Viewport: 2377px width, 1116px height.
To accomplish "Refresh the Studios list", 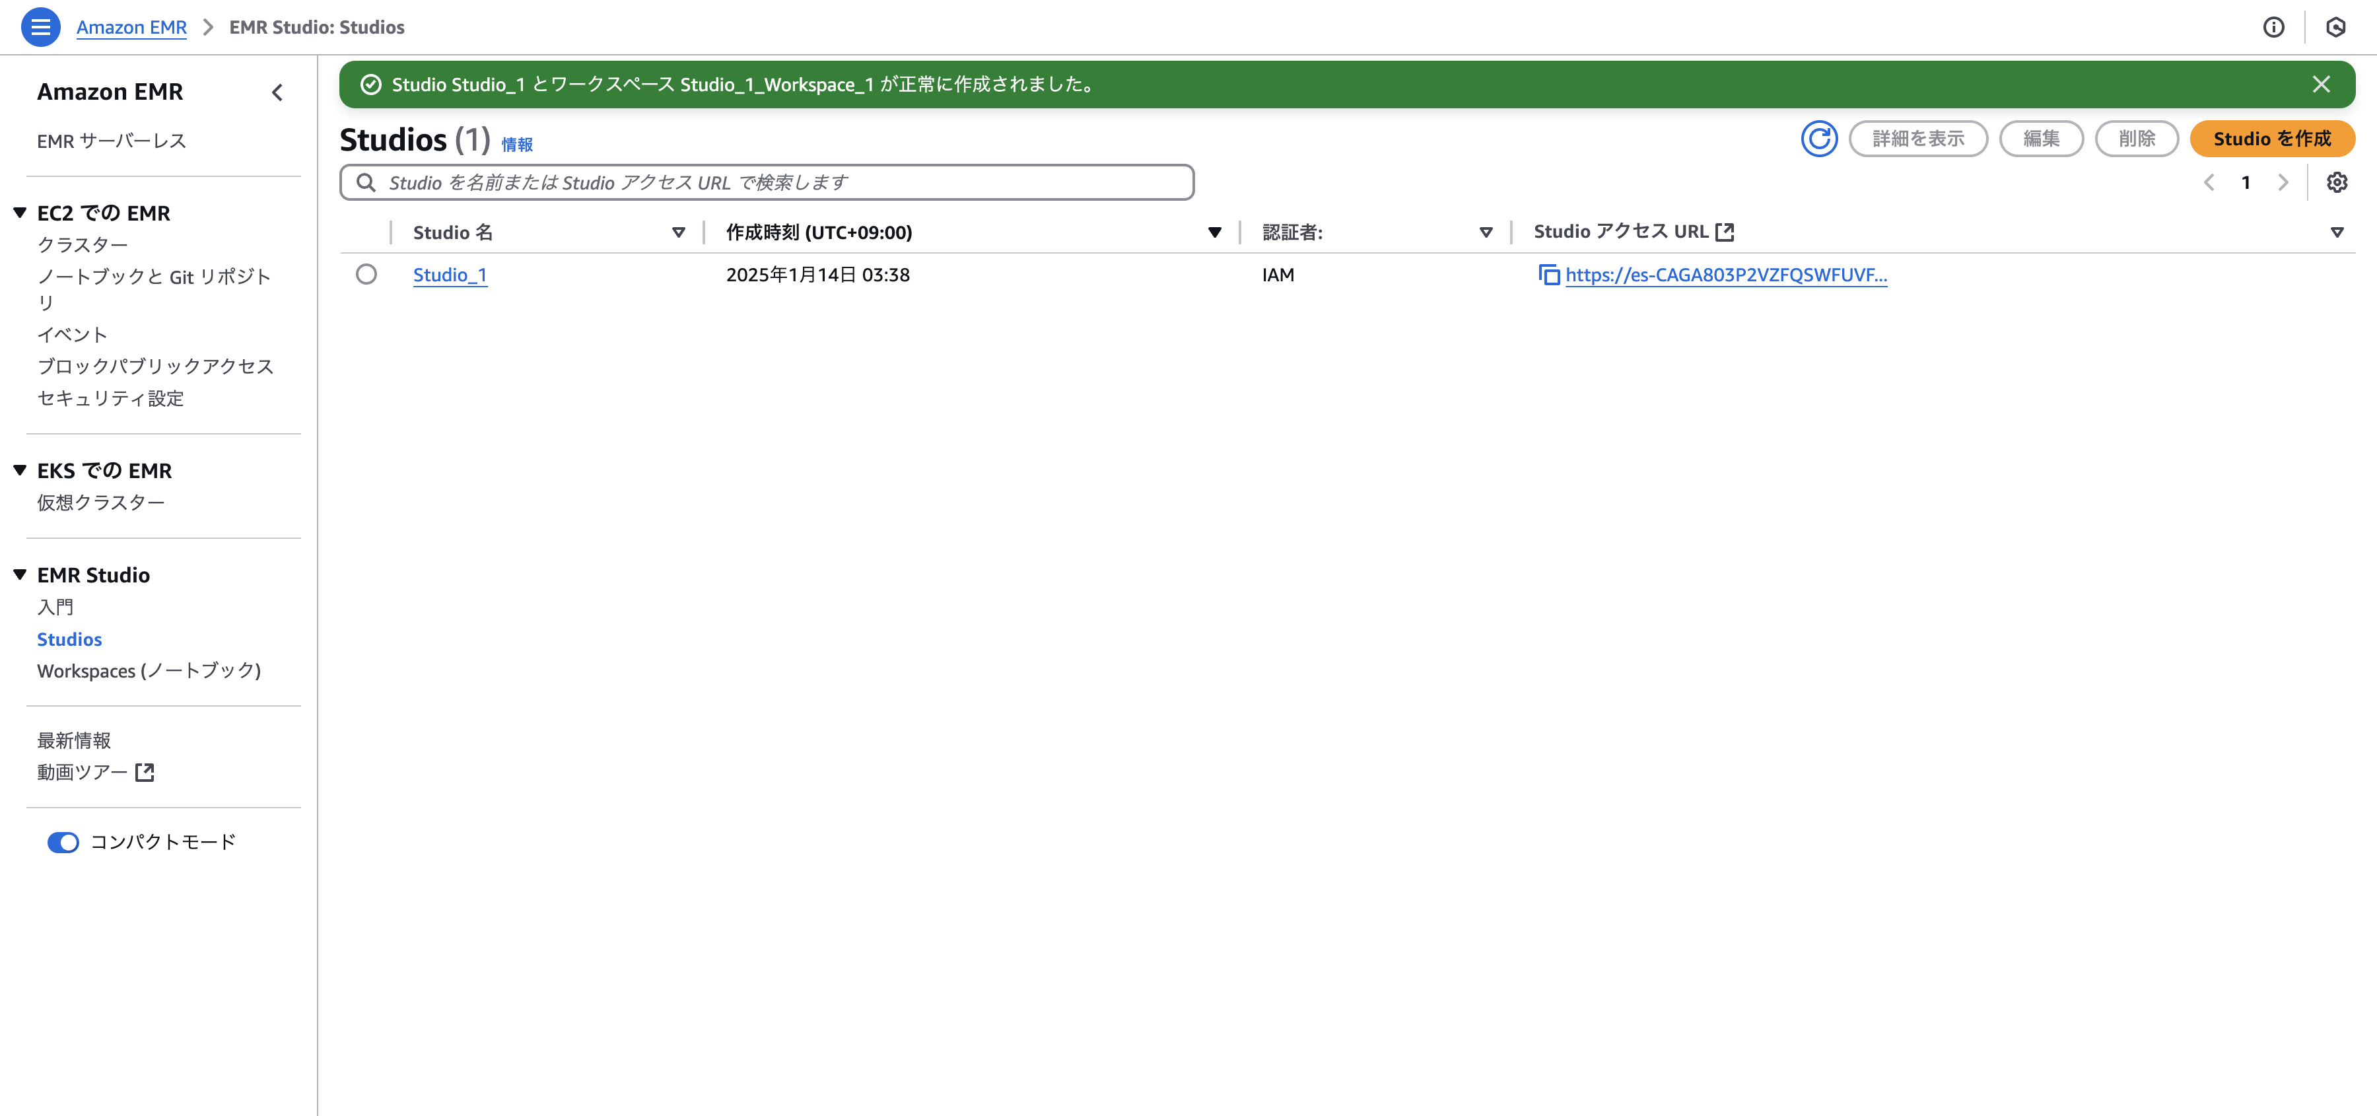I will 1819,139.
